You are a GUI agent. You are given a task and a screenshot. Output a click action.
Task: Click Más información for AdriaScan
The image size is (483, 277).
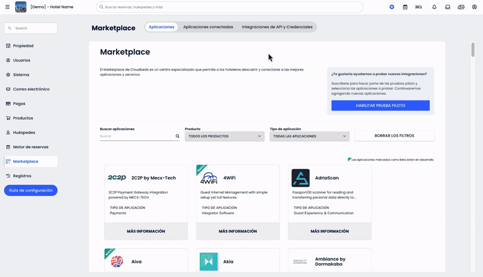(330, 231)
